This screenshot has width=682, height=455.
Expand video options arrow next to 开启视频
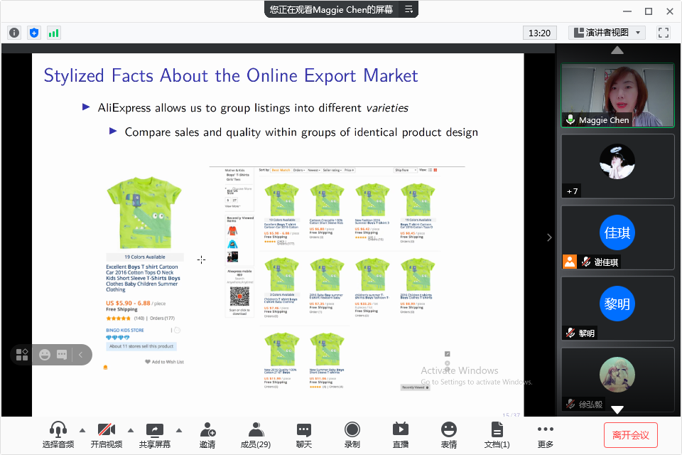pos(131,430)
